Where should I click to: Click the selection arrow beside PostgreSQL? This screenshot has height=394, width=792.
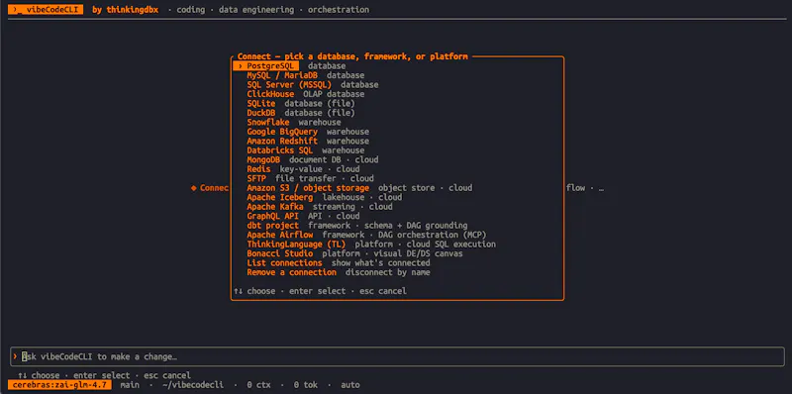[x=241, y=66]
